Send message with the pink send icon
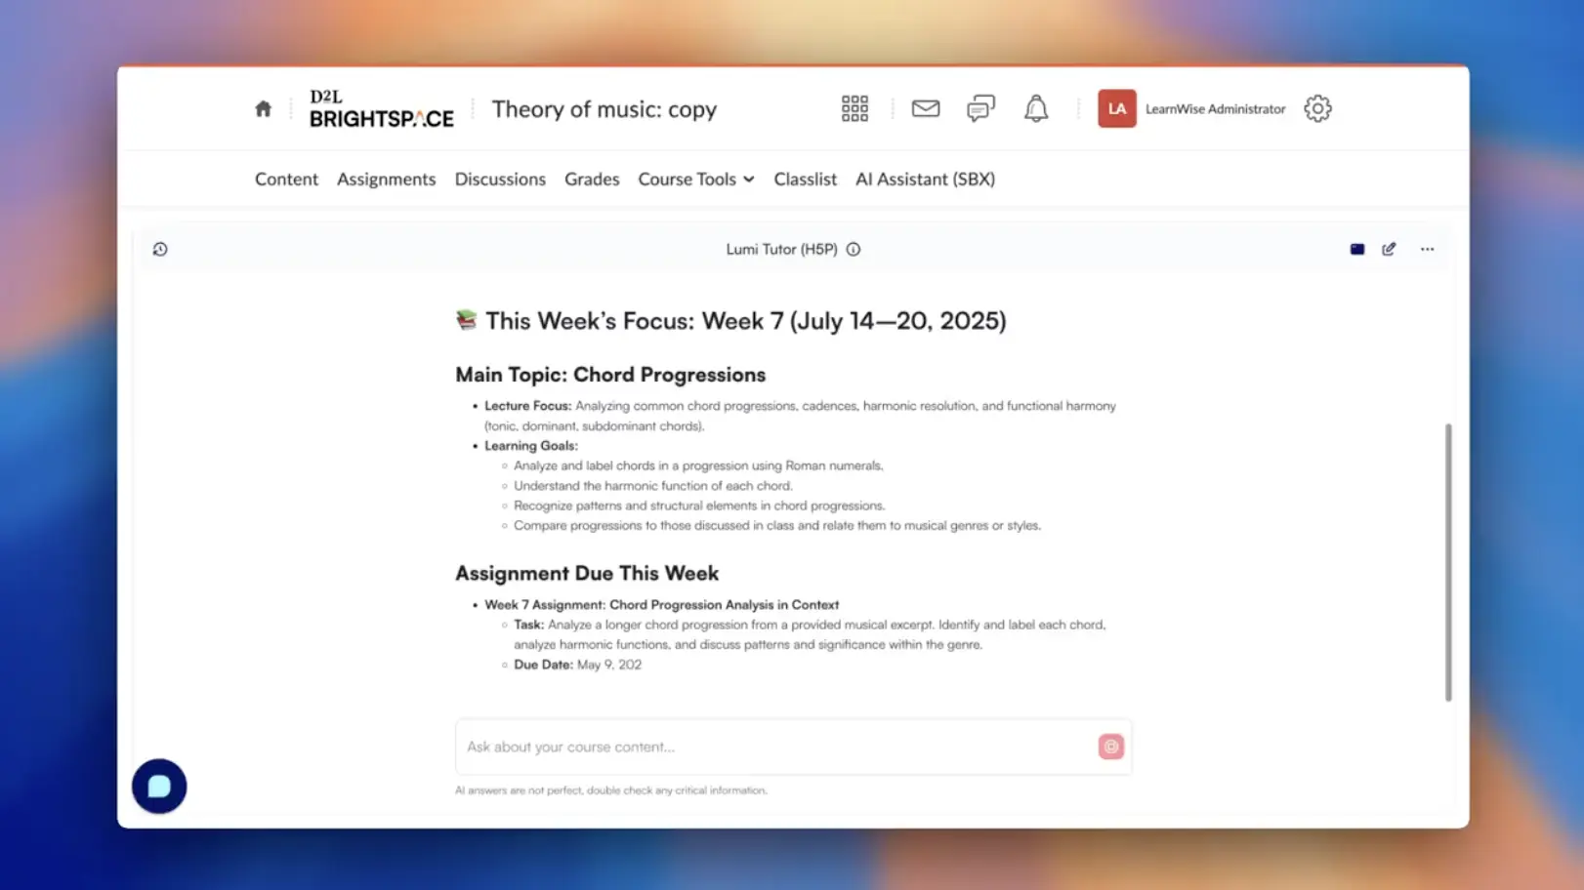Screen dimensions: 1584x890 click(x=1110, y=747)
